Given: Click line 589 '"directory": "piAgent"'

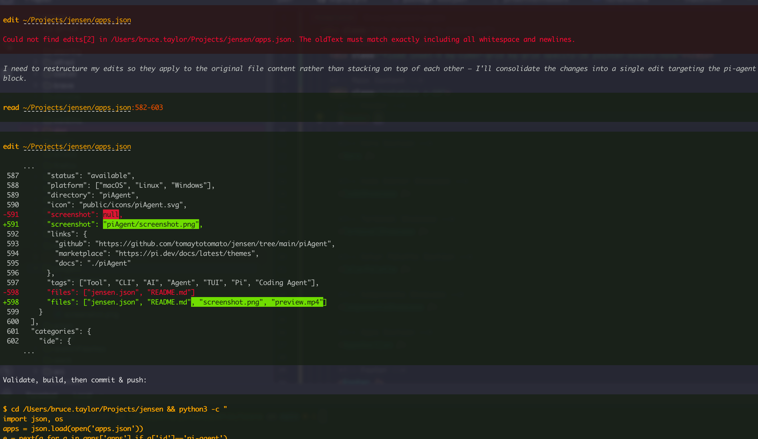Looking at the screenshot, I should click(93, 195).
